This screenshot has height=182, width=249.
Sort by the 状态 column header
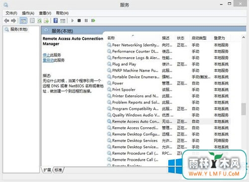[x=183, y=38]
